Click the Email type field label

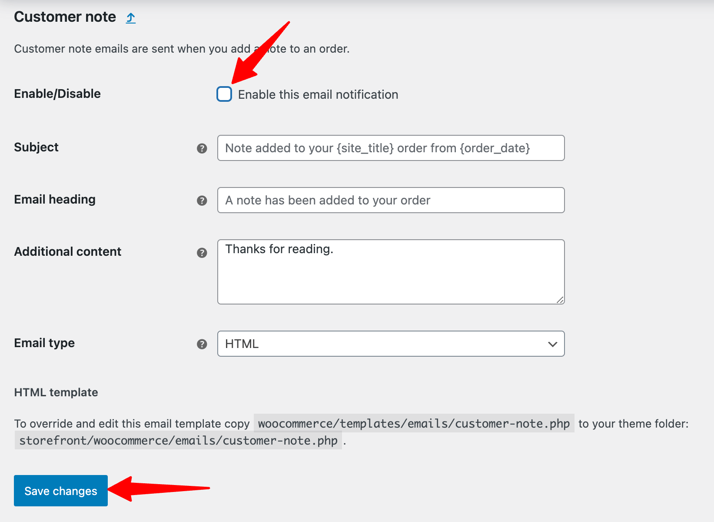coord(44,343)
